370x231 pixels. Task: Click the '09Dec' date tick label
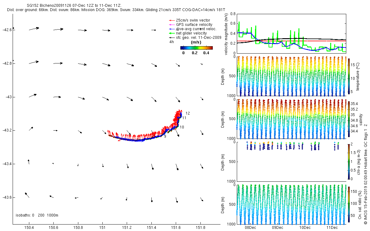click(277, 228)
